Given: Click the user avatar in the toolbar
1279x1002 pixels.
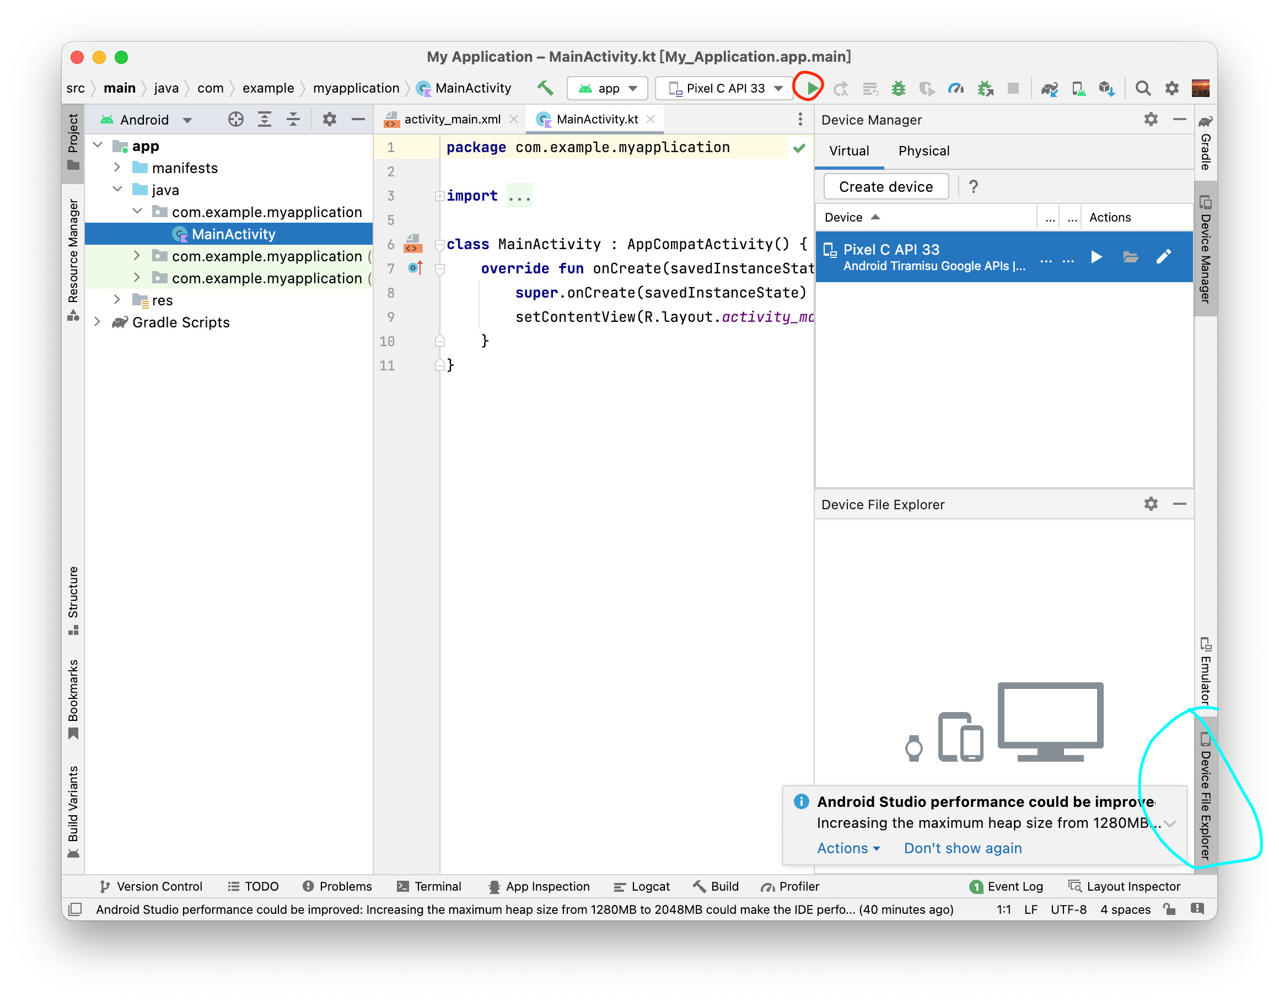Looking at the screenshot, I should pos(1200,88).
